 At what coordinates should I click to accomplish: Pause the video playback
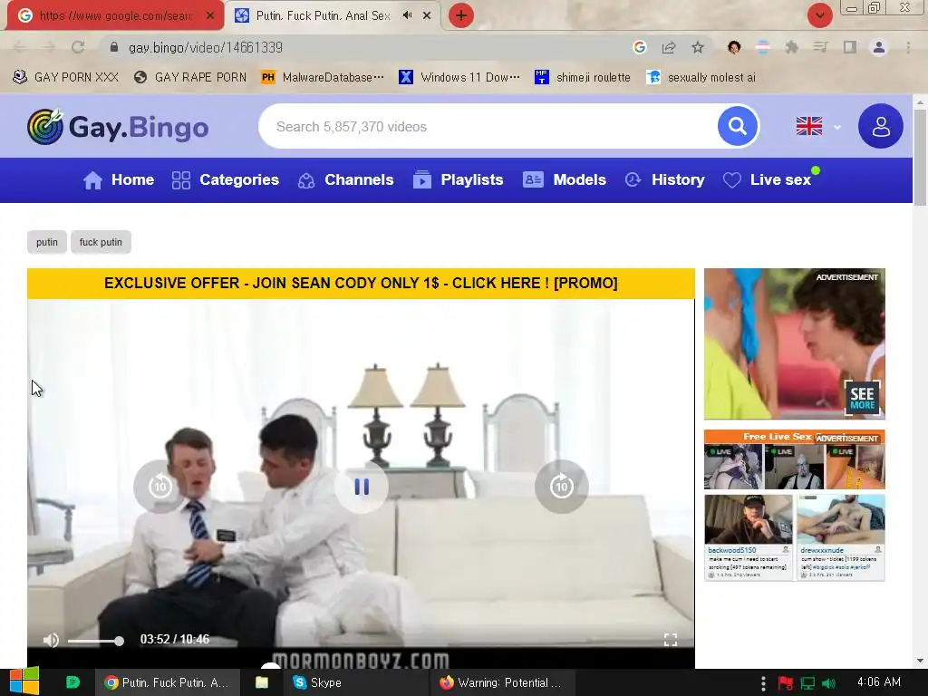tap(361, 487)
